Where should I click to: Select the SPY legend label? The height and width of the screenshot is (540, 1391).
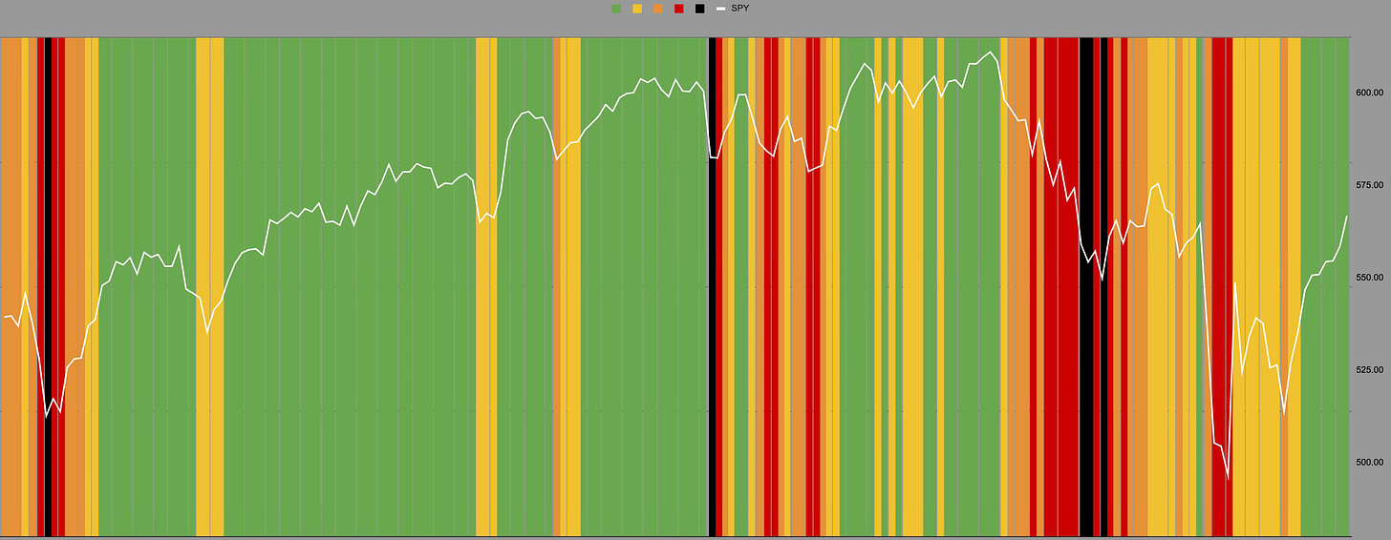(x=739, y=9)
